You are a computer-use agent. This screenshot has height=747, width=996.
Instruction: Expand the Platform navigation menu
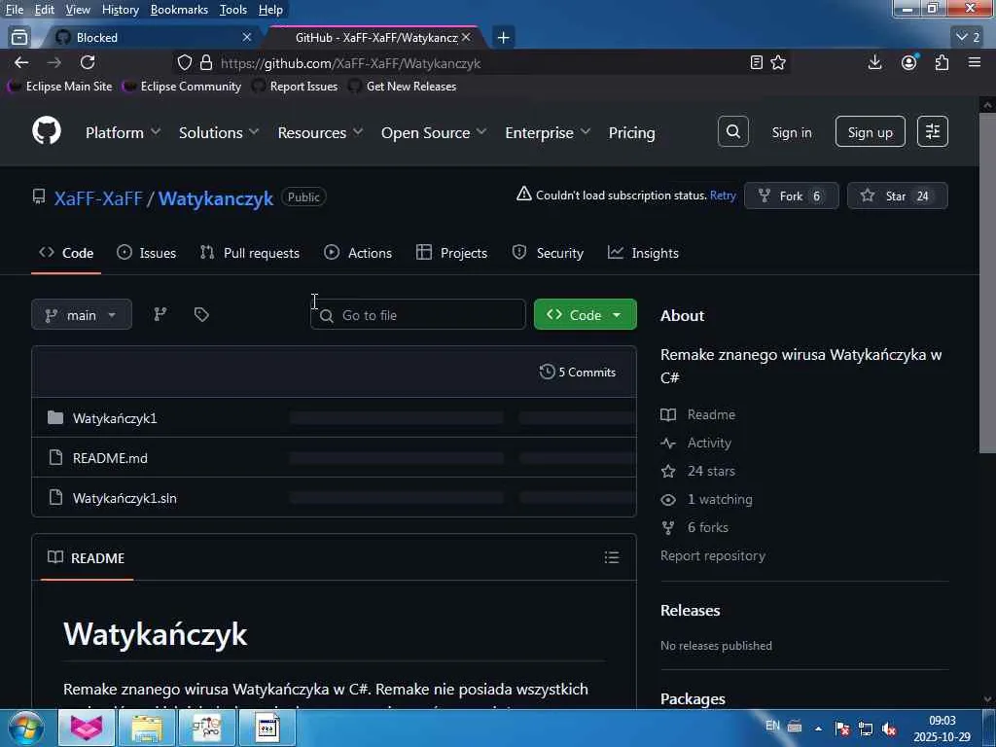click(x=123, y=132)
